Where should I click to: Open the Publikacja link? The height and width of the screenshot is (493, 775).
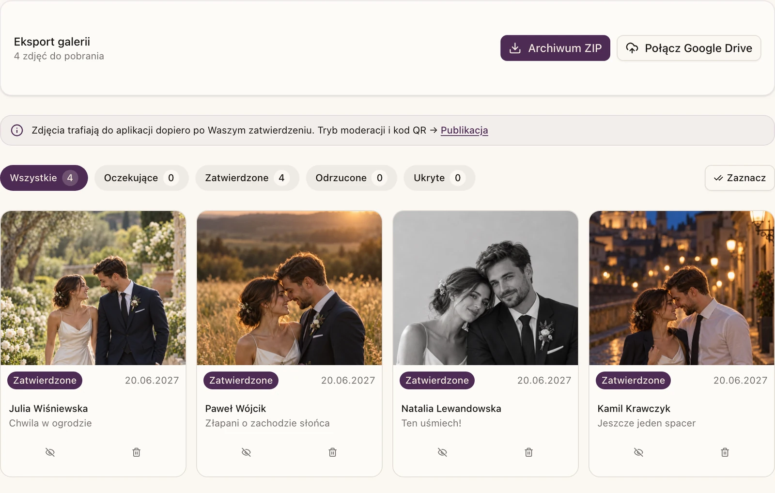(464, 130)
